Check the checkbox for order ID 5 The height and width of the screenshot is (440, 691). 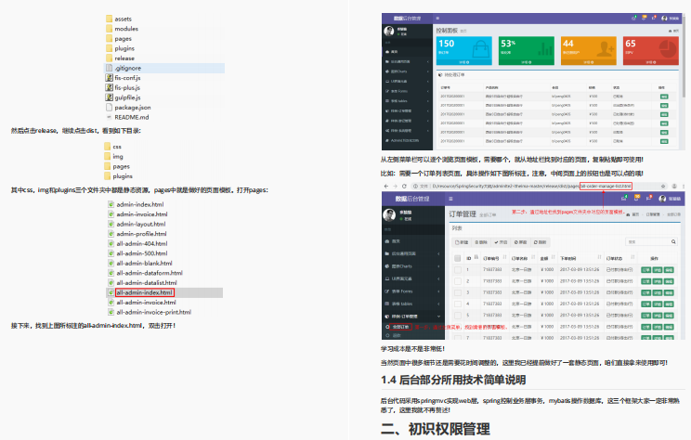pos(458,316)
